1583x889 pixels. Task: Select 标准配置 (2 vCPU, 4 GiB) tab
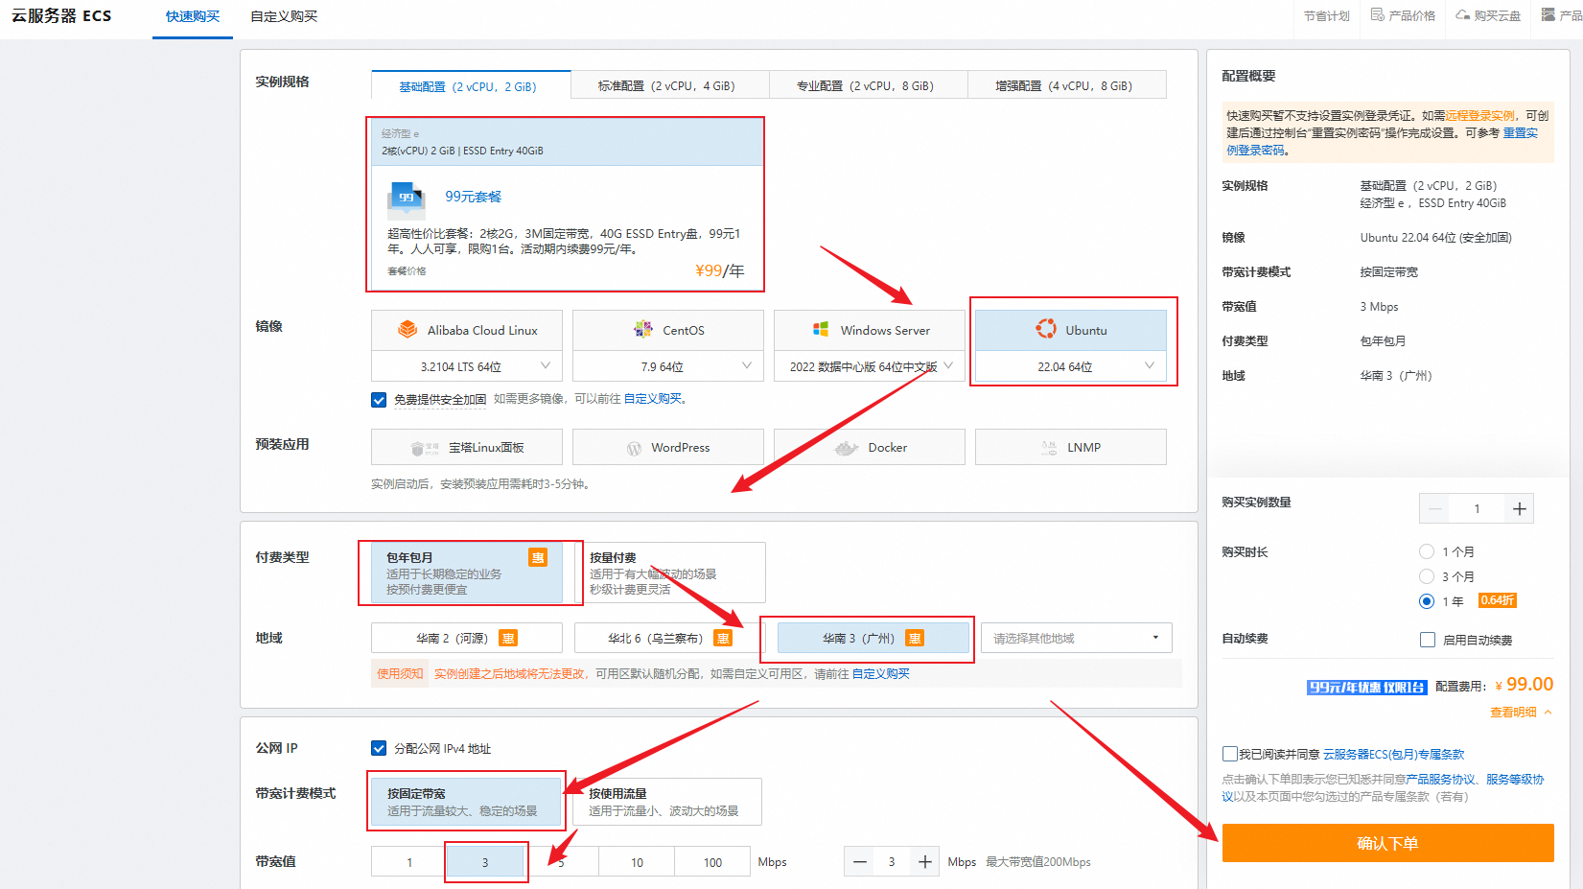point(669,85)
